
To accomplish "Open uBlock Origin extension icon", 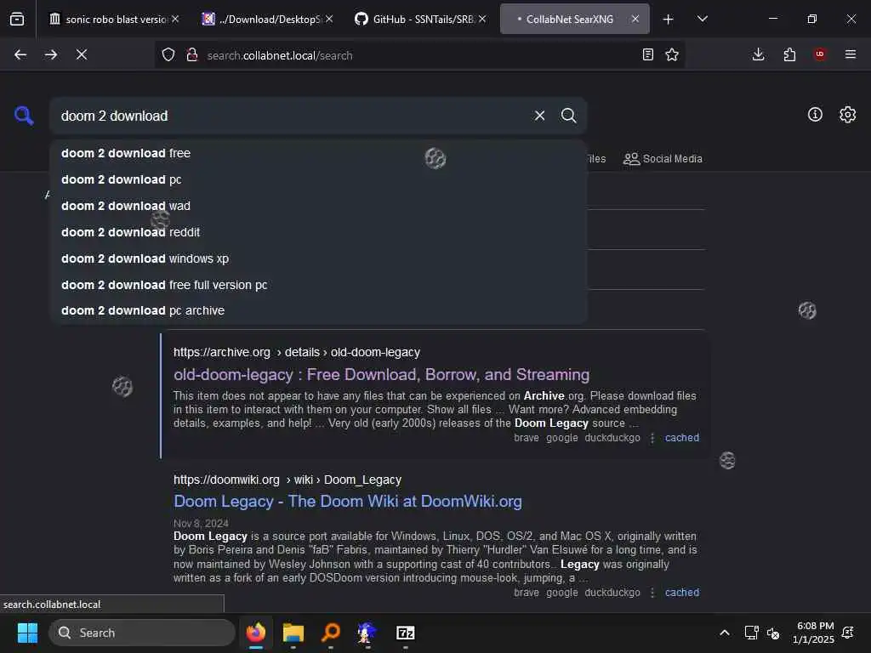I will click(820, 54).
